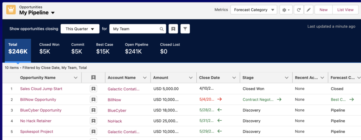
Task: Click the USD 18,000... amount cell
Action: tap(166, 110)
